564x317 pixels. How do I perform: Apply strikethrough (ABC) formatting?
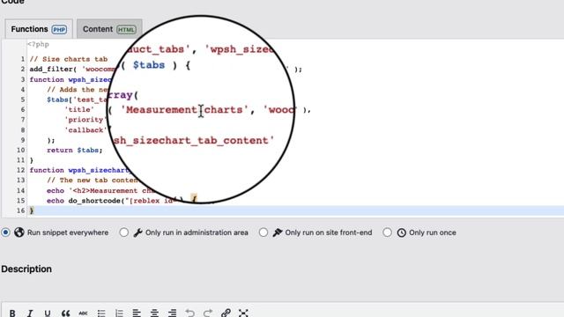(83, 313)
